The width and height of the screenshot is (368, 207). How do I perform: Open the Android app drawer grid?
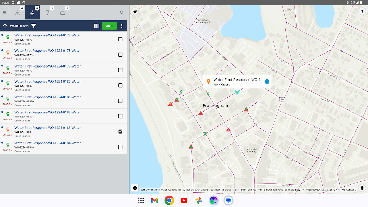click(x=141, y=201)
